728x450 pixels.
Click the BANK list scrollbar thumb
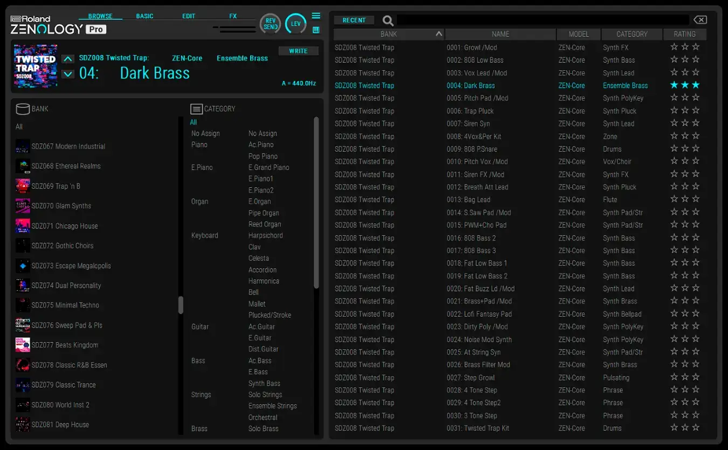click(x=181, y=305)
